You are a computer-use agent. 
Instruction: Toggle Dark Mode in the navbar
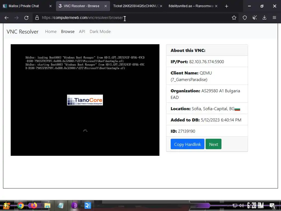(100, 32)
